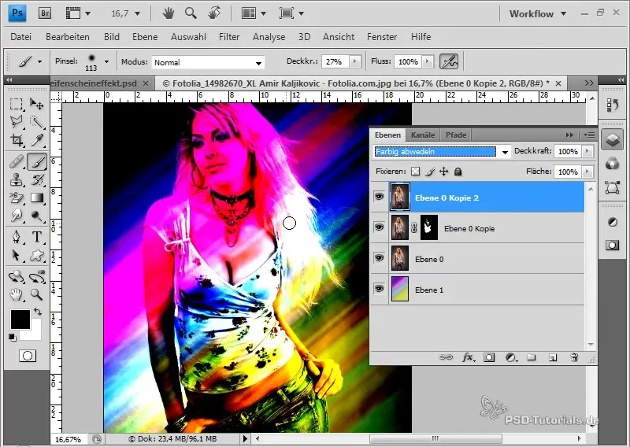This screenshot has width=630, height=447.
Task: Open the Ebene menu
Action: 145,36
